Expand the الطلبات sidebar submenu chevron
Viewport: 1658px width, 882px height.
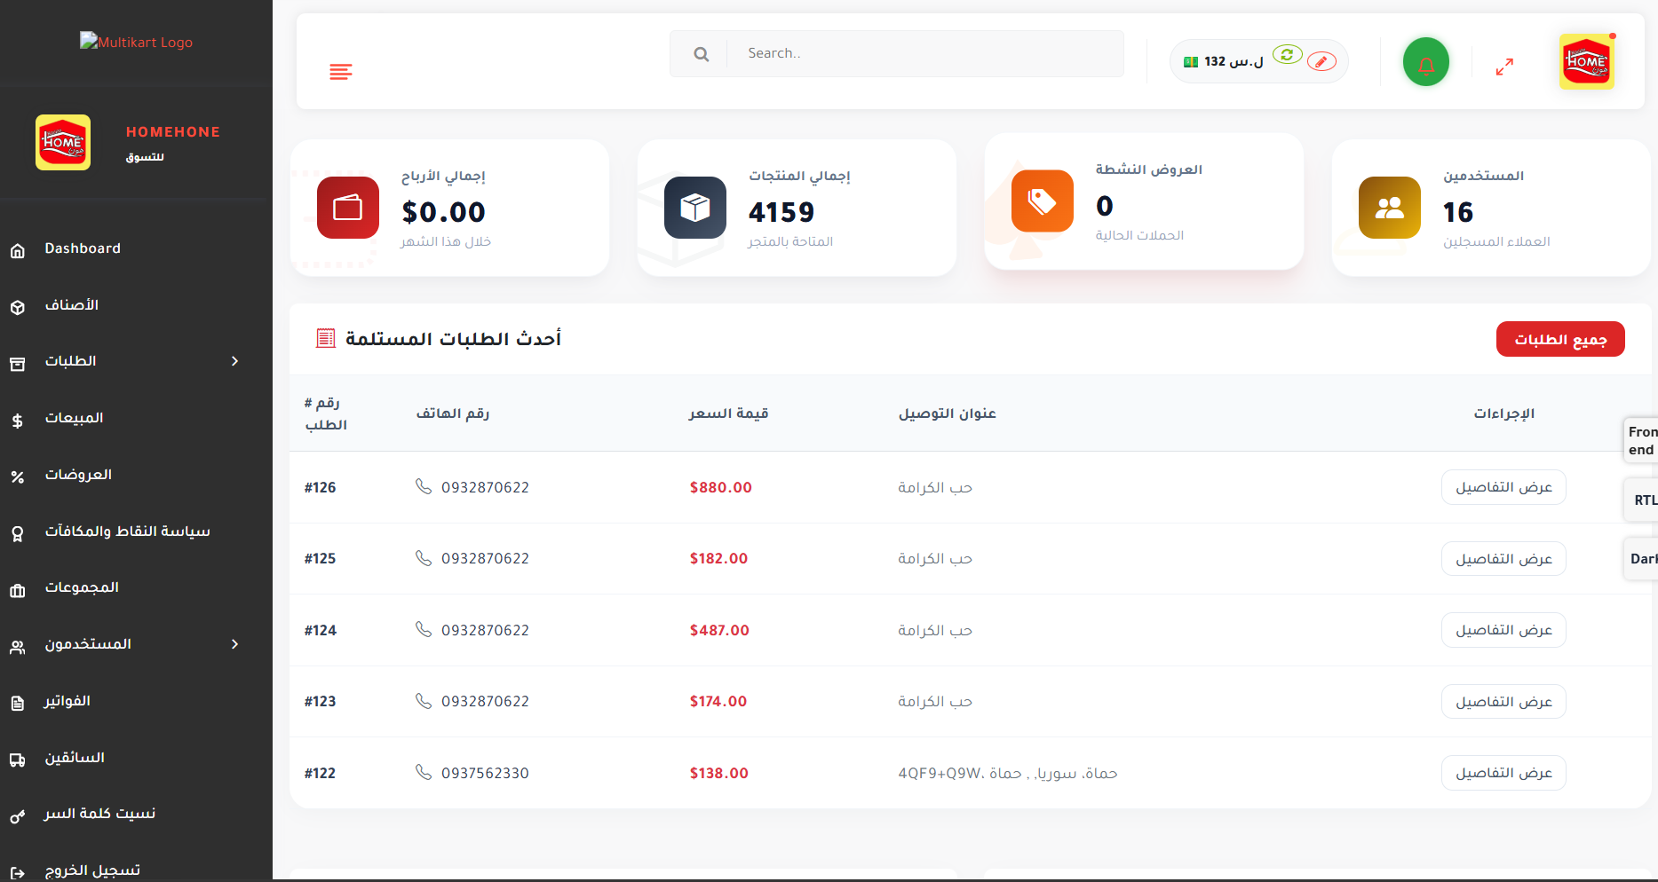tap(234, 361)
